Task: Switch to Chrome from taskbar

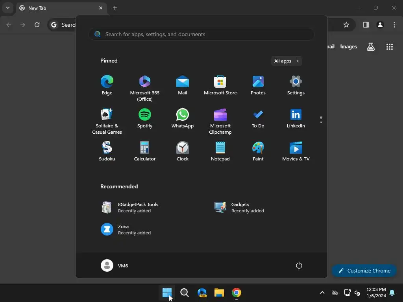Action: (x=237, y=293)
